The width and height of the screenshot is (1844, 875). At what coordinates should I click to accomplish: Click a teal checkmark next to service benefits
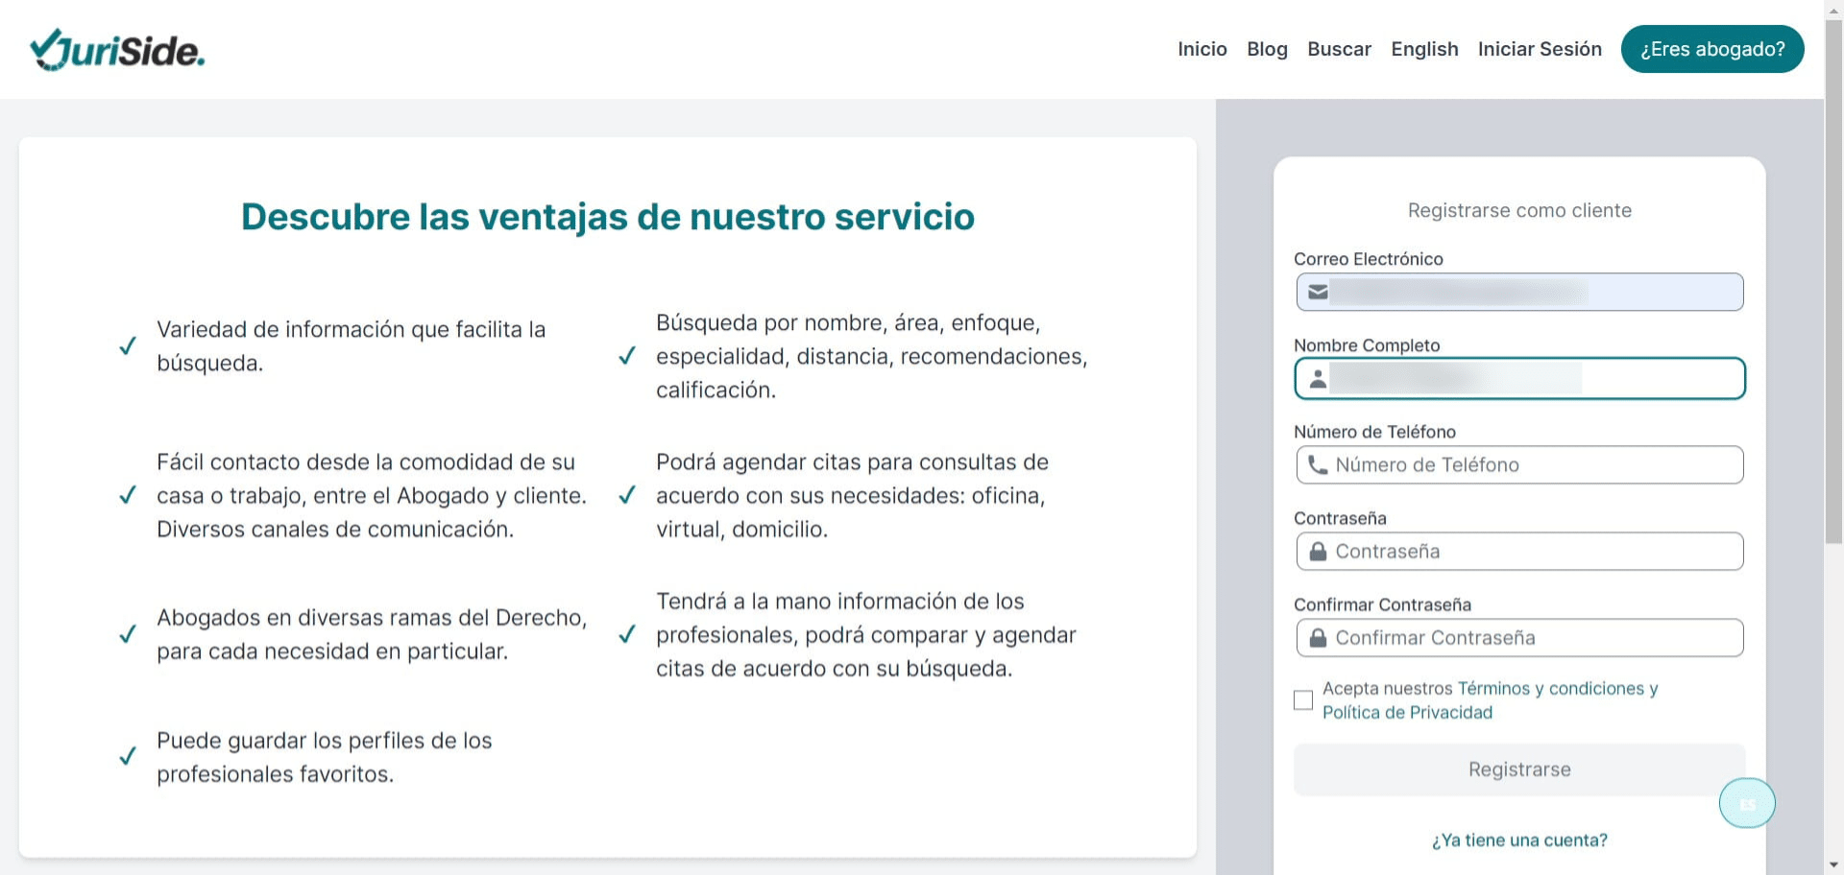(128, 345)
